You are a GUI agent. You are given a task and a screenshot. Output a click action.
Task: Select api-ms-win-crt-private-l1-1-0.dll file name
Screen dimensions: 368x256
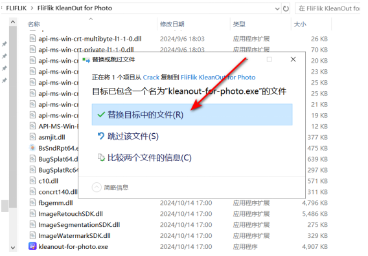[86, 50]
